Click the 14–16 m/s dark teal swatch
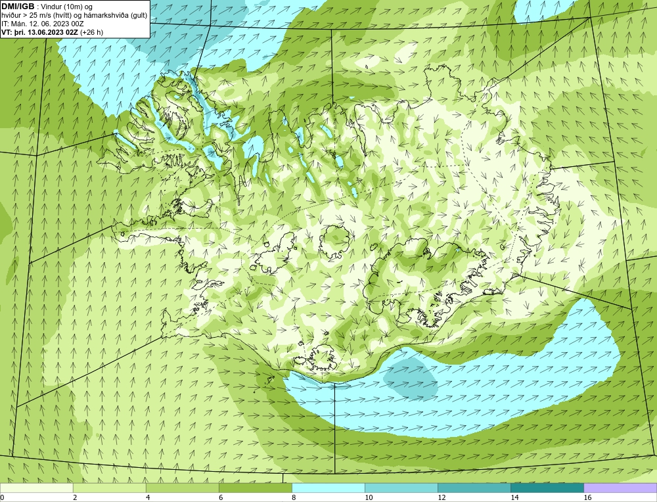 (x=547, y=488)
